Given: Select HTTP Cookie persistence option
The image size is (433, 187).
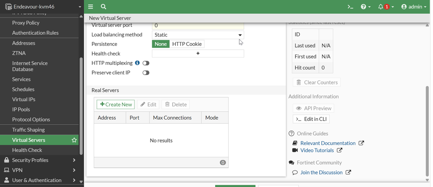Looking at the screenshot, I should 187,44.
